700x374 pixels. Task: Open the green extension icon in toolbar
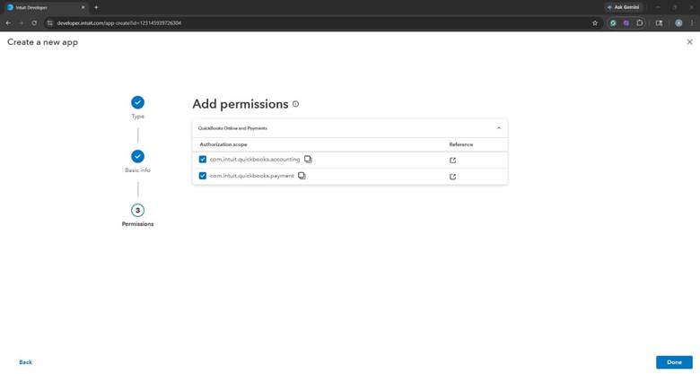point(613,22)
